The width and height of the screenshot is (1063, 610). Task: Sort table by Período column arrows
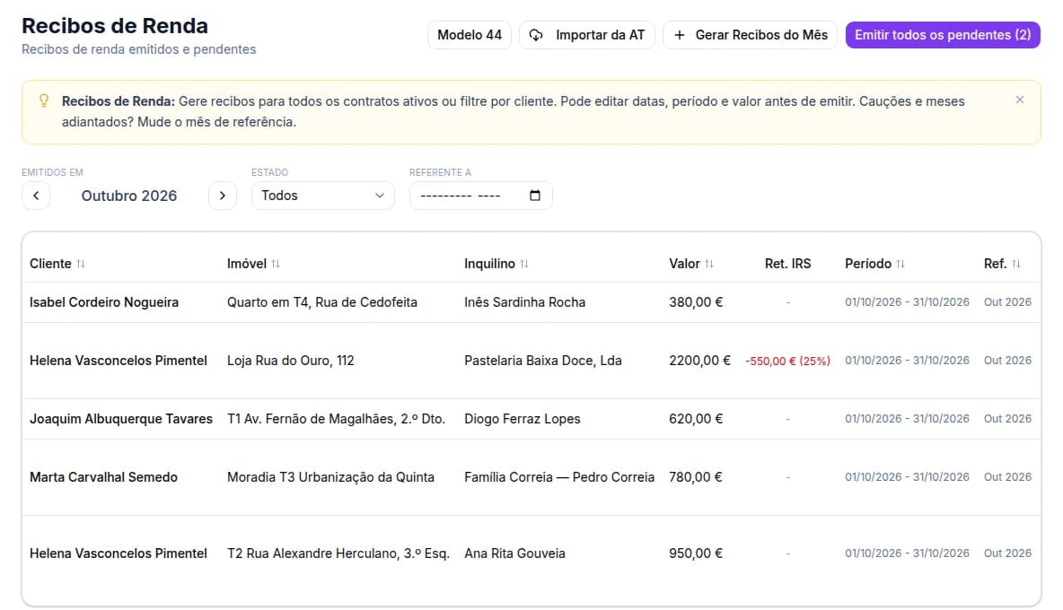point(900,264)
